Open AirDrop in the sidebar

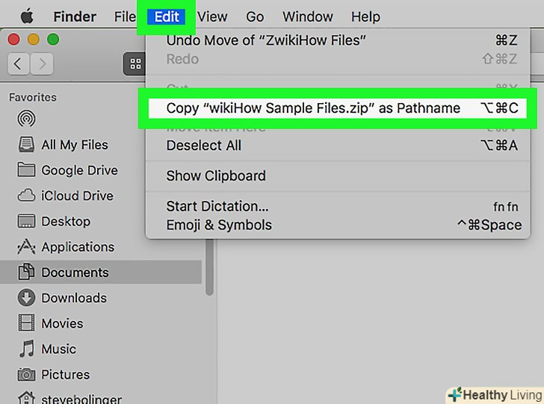click(x=26, y=119)
